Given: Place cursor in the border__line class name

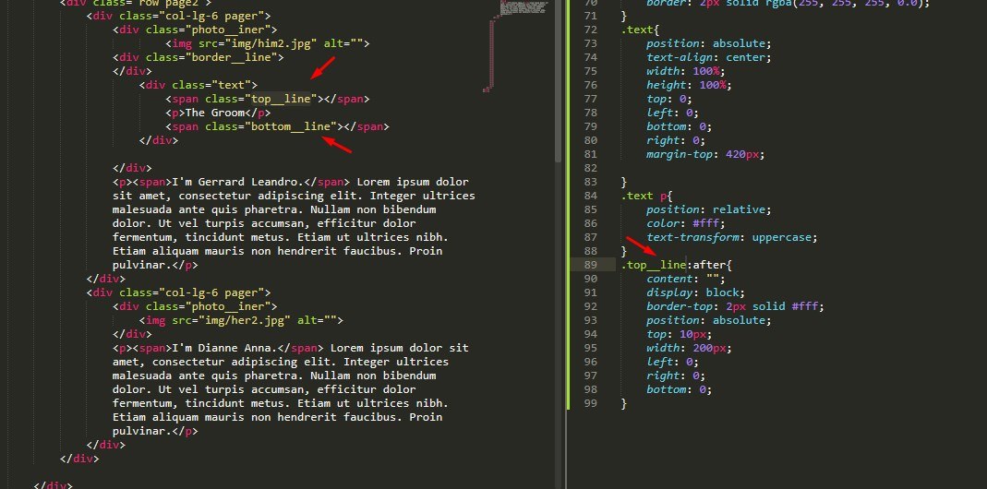Looking at the screenshot, I should click(x=243, y=57).
